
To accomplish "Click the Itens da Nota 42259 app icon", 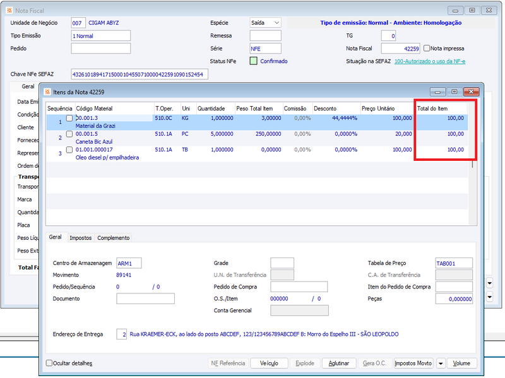I will (x=47, y=92).
